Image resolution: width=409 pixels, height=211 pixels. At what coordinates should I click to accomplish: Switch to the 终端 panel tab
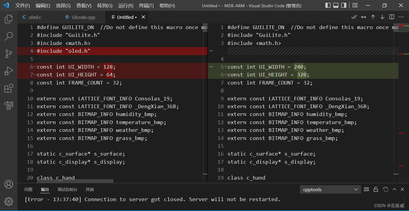tap(90, 189)
